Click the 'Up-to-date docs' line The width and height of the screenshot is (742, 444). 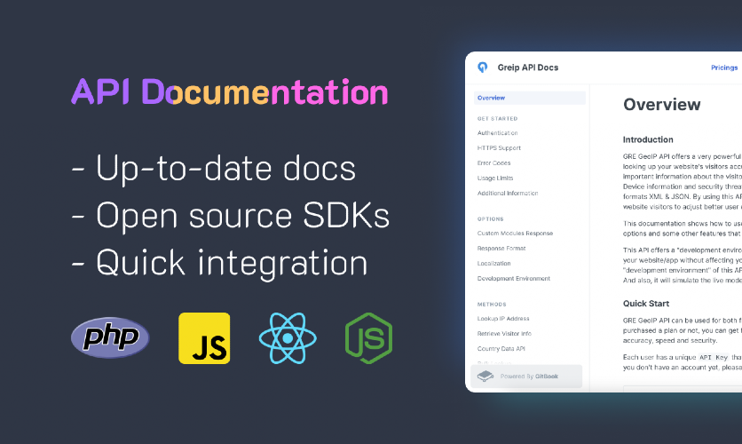tap(213, 169)
